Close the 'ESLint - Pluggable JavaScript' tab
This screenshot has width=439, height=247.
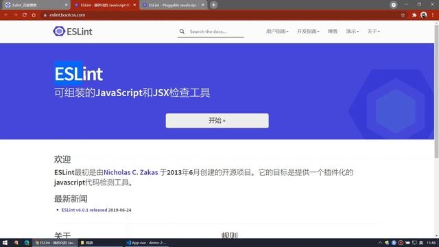203,5
